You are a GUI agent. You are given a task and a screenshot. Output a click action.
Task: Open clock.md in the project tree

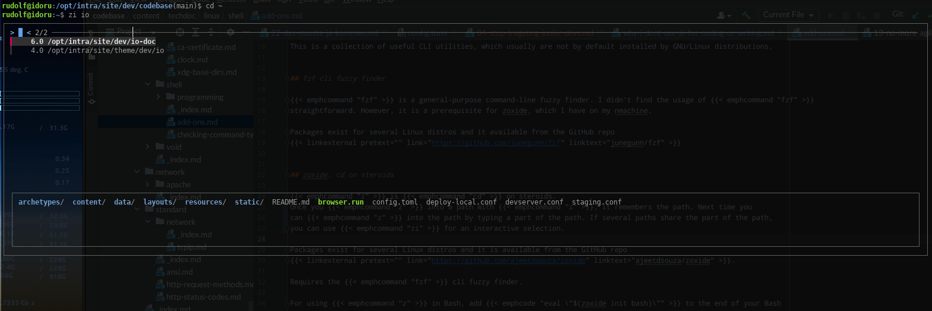pos(187,59)
